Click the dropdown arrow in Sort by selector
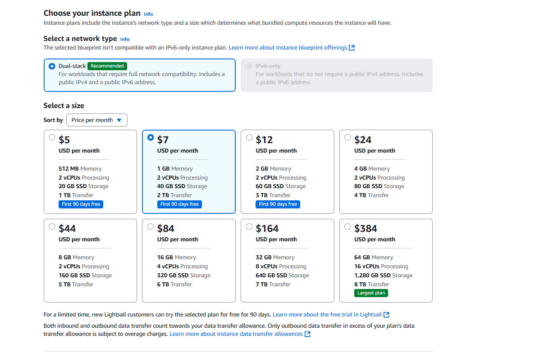544x357 pixels. pyautogui.click(x=119, y=120)
